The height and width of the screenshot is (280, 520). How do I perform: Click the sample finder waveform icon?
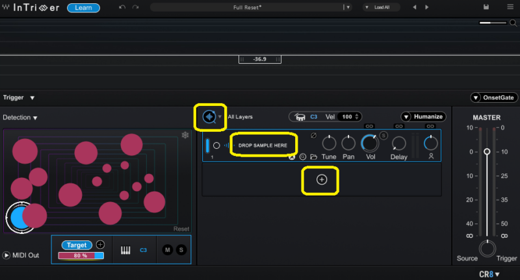[209, 117]
